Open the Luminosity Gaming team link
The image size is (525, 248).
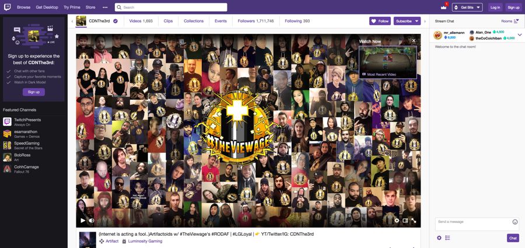pos(145,241)
